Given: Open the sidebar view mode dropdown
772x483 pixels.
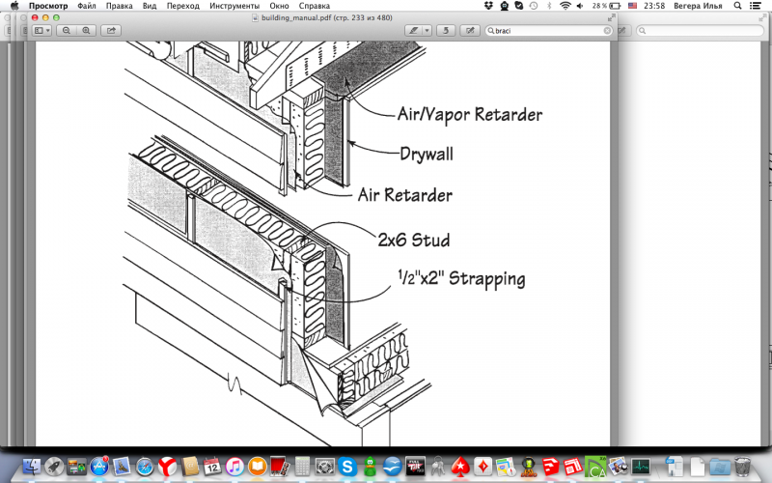Looking at the screenshot, I should pos(42,31).
